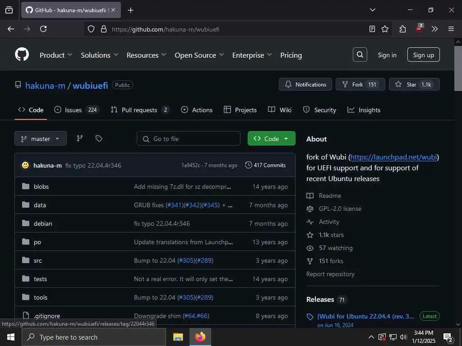Viewport: 462px width, 346px height.
Task: Switch to the Issues tab
Action: (77, 110)
